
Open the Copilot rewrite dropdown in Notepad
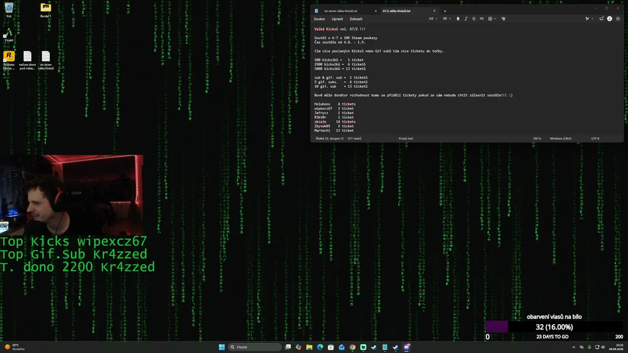(x=589, y=19)
